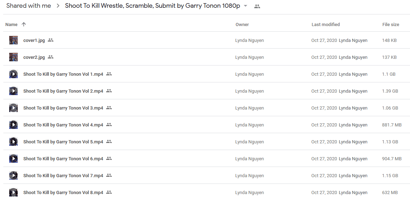The image size is (410, 199).
Task: Click shared icon next to Vol 4.mp4
Action: tap(109, 125)
